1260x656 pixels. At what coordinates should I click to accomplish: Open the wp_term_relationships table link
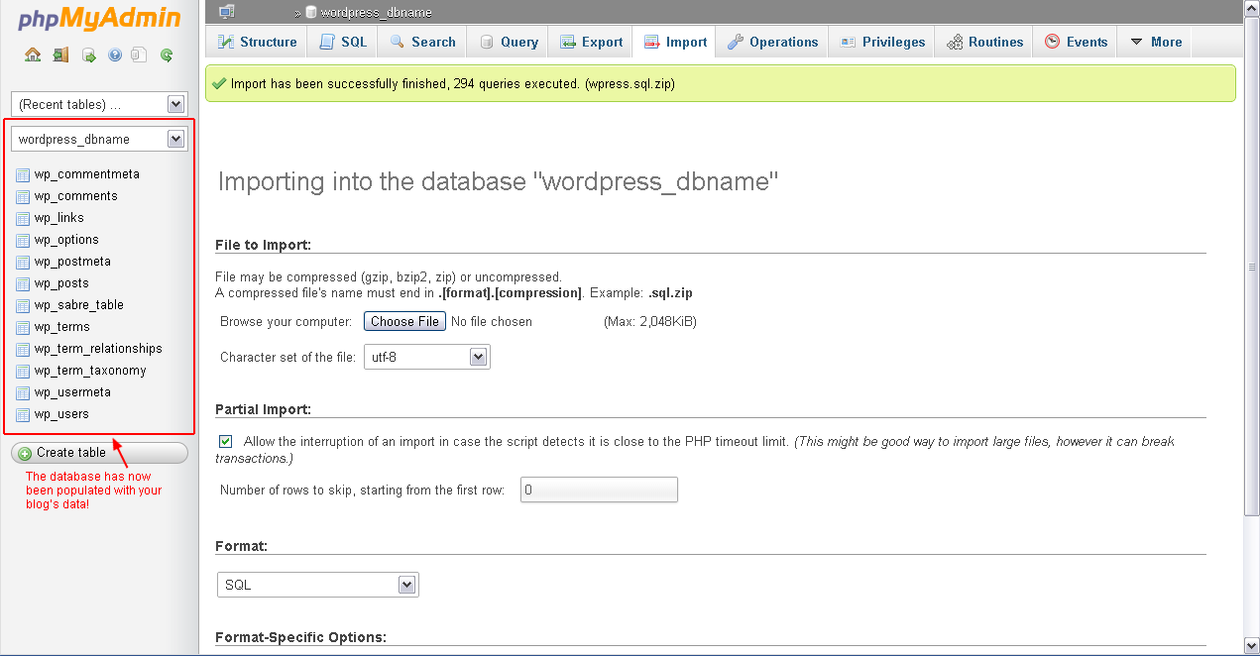[x=98, y=349]
